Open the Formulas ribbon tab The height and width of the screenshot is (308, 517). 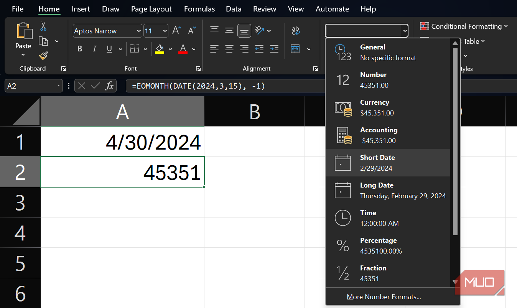pyautogui.click(x=199, y=9)
